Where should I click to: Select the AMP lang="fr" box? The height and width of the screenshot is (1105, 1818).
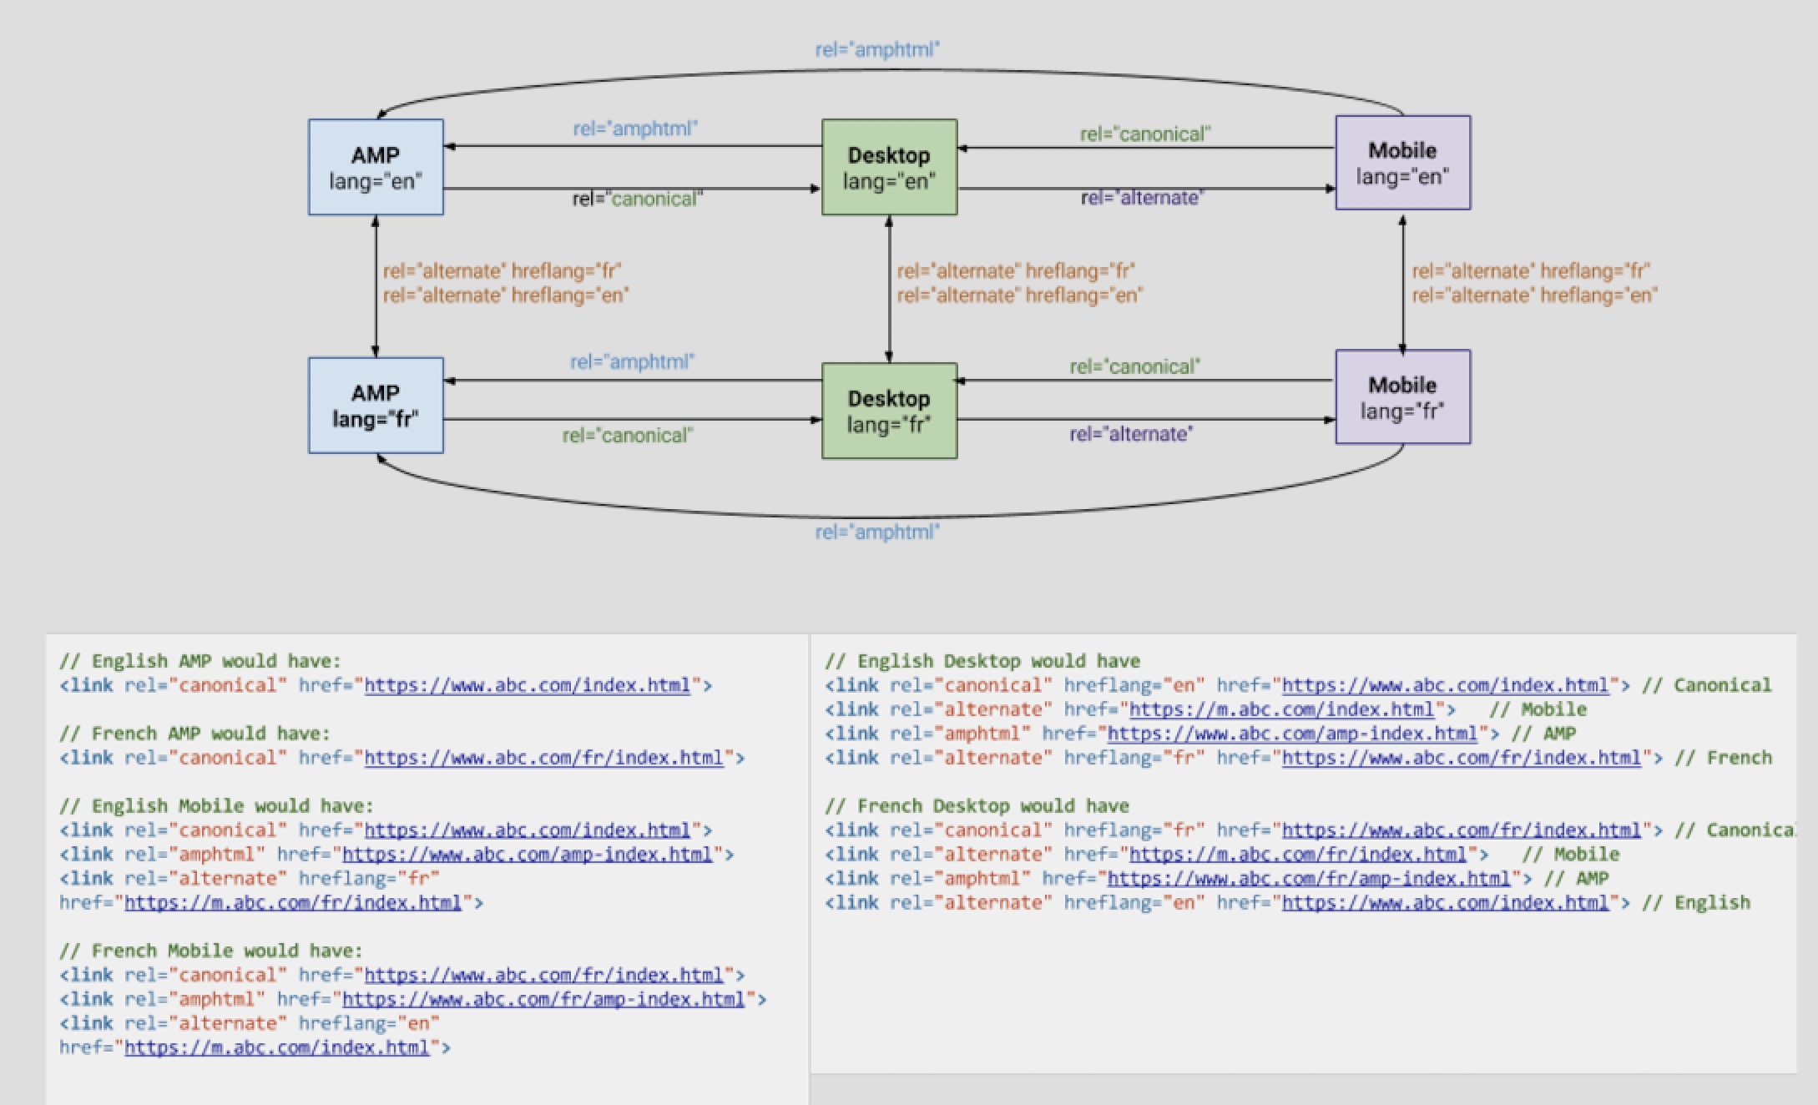[376, 406]
